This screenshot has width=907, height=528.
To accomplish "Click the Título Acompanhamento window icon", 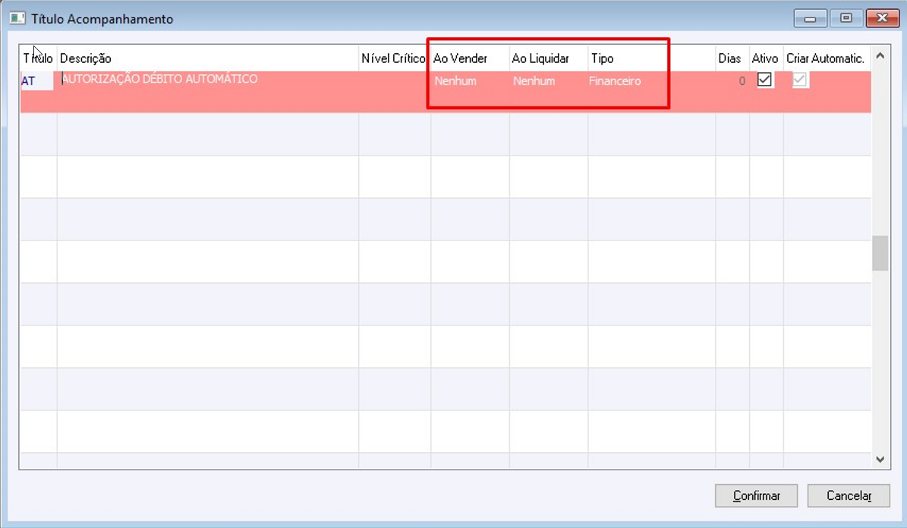I will (x=17, y=18).
